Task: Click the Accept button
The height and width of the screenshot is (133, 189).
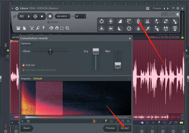Action: (125, 128)
